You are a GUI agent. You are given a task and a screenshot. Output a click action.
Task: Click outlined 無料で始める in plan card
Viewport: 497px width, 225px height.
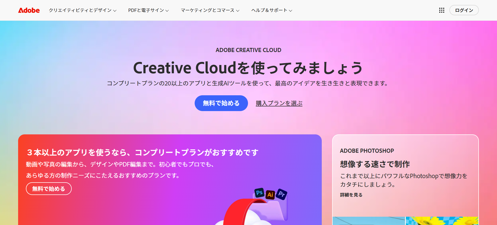[49, 189]
